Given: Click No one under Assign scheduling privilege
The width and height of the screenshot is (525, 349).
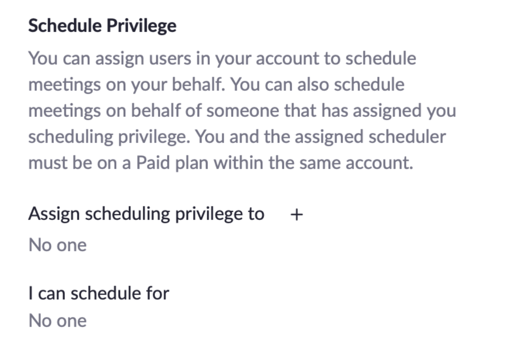Looking at the screenshot, I should [x=58, y=245].
